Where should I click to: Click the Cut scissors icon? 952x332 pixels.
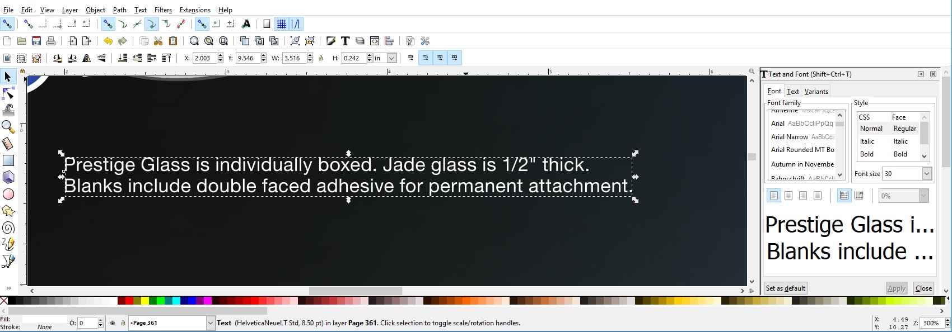(158, 41)
